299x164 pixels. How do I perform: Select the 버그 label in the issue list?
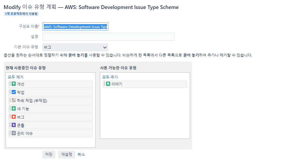pos(21,117)
